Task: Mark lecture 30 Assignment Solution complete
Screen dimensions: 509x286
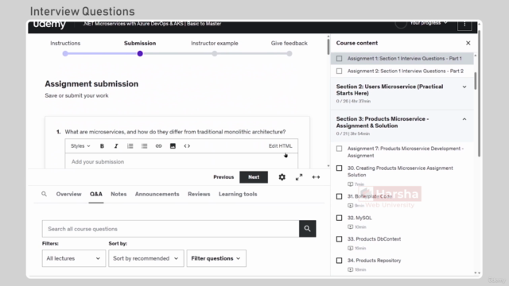Action: coord(340,168)
